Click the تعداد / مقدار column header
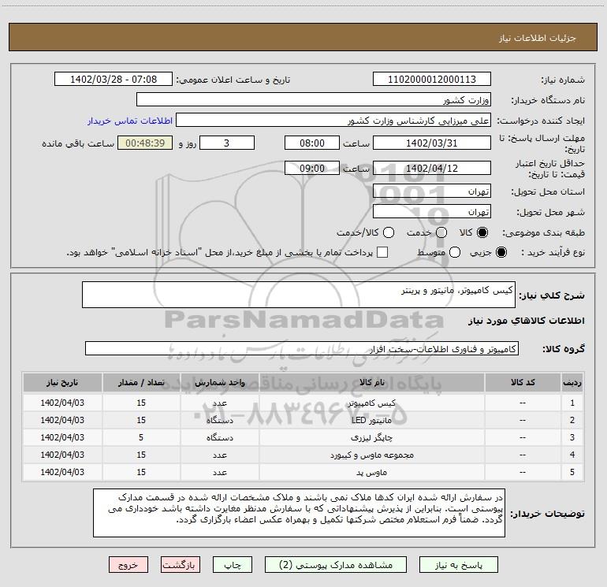 [x=141, y=382]
